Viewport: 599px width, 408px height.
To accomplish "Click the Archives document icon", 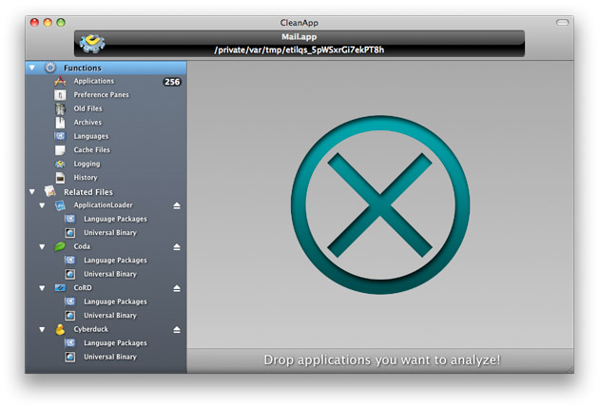I will point(60,123).
